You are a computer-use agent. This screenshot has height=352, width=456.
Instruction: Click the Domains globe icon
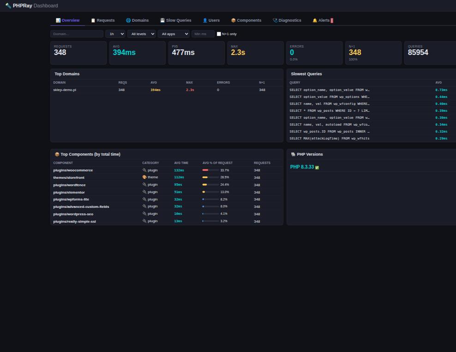(128, 20)
